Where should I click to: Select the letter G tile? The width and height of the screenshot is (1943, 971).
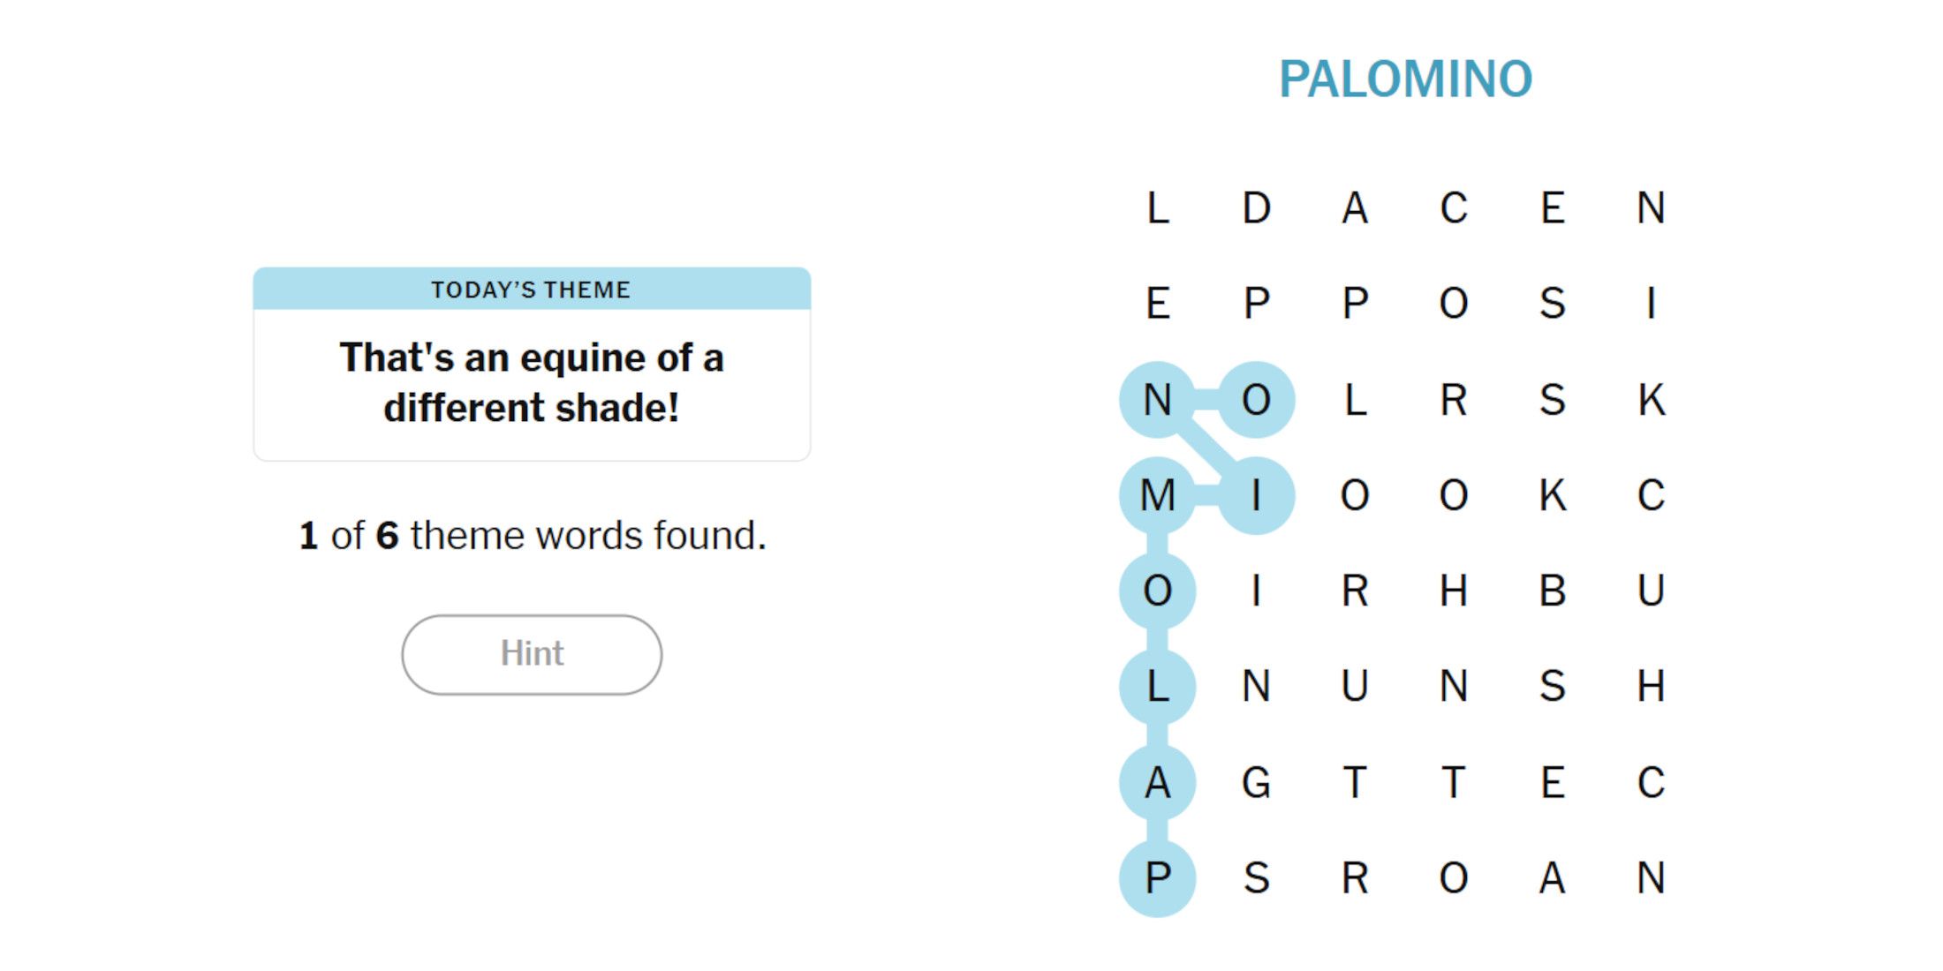[x=1256, y=782]
